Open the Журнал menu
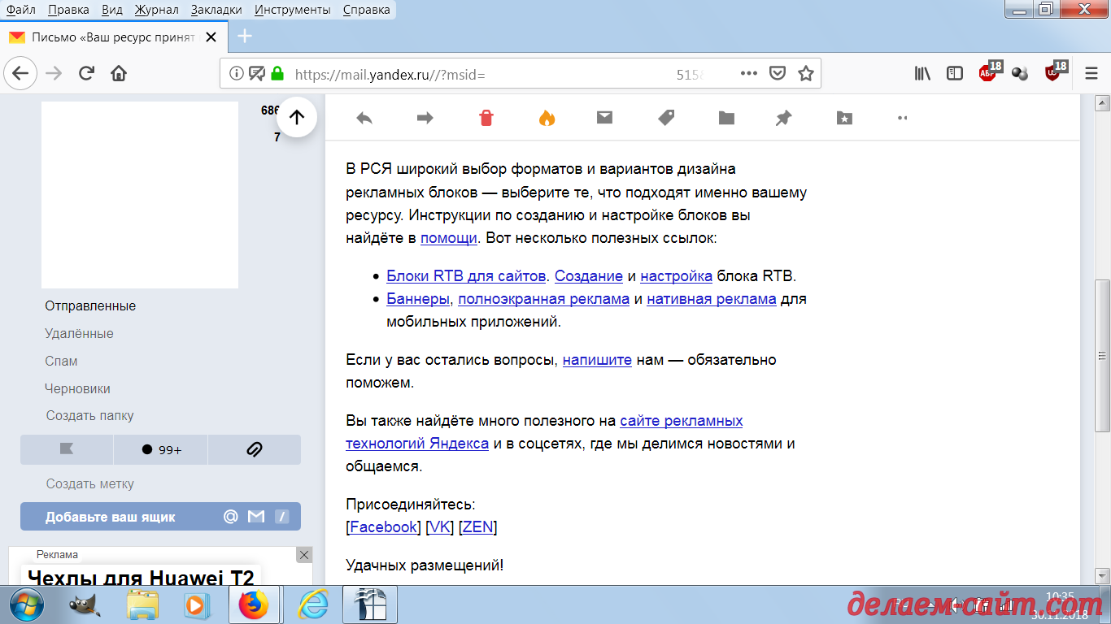The width and height of the screenshot is (1111, 624). coord(158,10)
